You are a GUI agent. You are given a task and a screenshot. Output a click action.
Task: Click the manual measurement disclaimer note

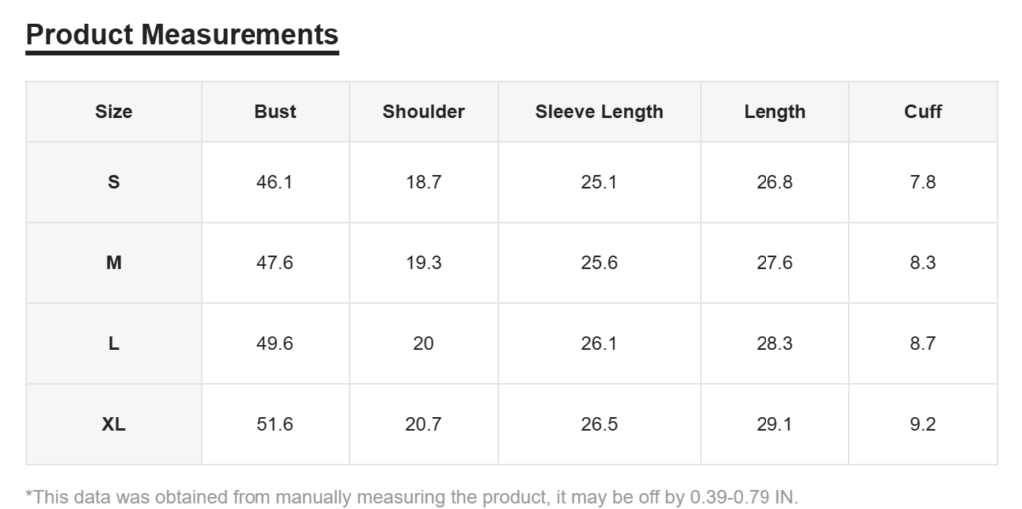coord(412,497)
